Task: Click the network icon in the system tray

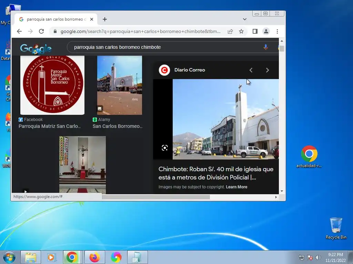Action: (301, 257)
